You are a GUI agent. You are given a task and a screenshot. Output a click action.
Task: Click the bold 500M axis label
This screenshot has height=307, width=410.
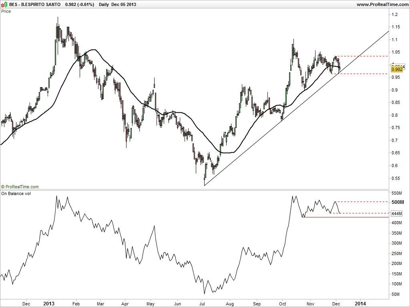(398, 202)
